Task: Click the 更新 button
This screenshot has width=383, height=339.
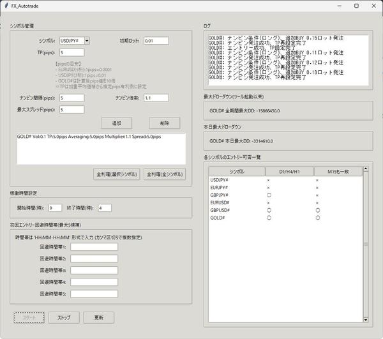Action: 99,317
